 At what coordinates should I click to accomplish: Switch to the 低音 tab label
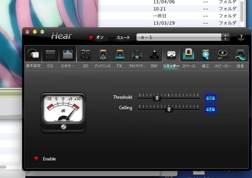click(240, 66)
